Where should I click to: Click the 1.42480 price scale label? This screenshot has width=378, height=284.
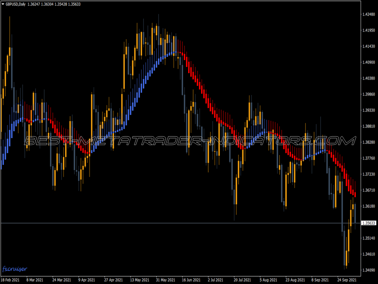pyautogui.click(x=369, y=14)
